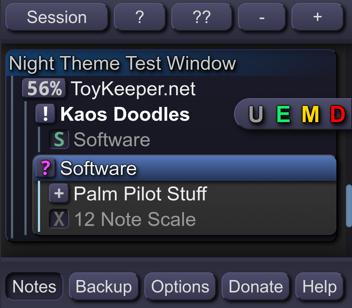This screenshot has width=352, height=308.
Task: Click the green E status letter
Action: [x=283, y=114]
